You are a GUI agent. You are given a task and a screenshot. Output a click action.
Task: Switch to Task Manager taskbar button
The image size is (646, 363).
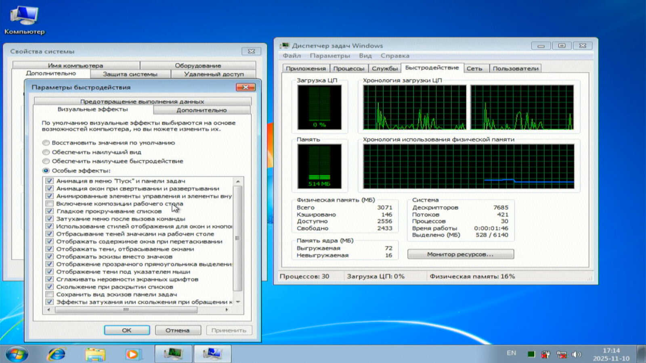(x=174, y=354)
